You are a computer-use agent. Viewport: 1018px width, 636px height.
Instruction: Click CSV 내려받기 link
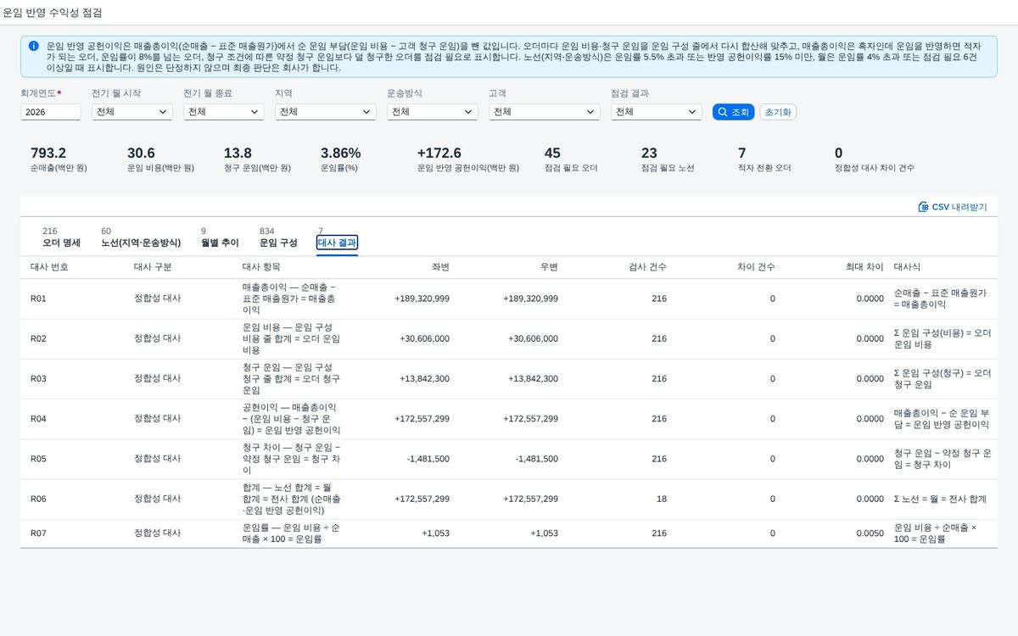(953, 207)
